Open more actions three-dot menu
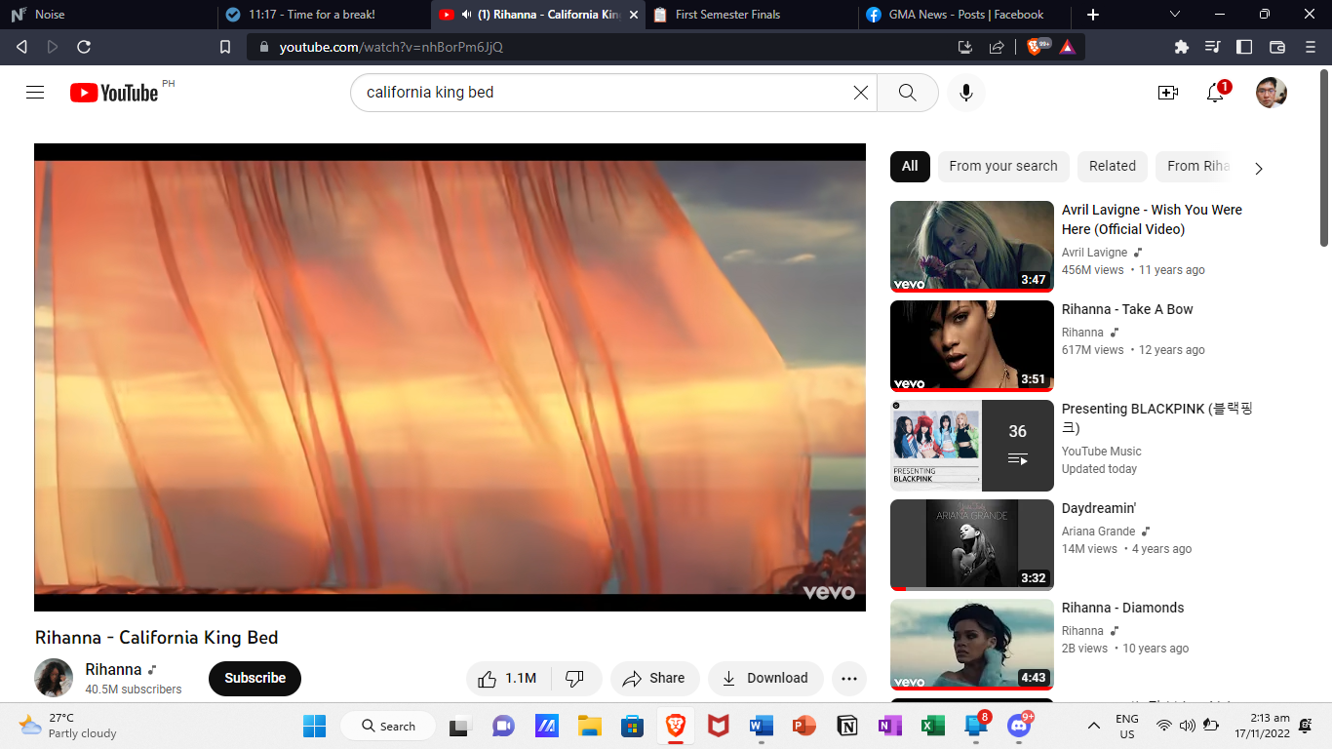 tap(849, 678)
